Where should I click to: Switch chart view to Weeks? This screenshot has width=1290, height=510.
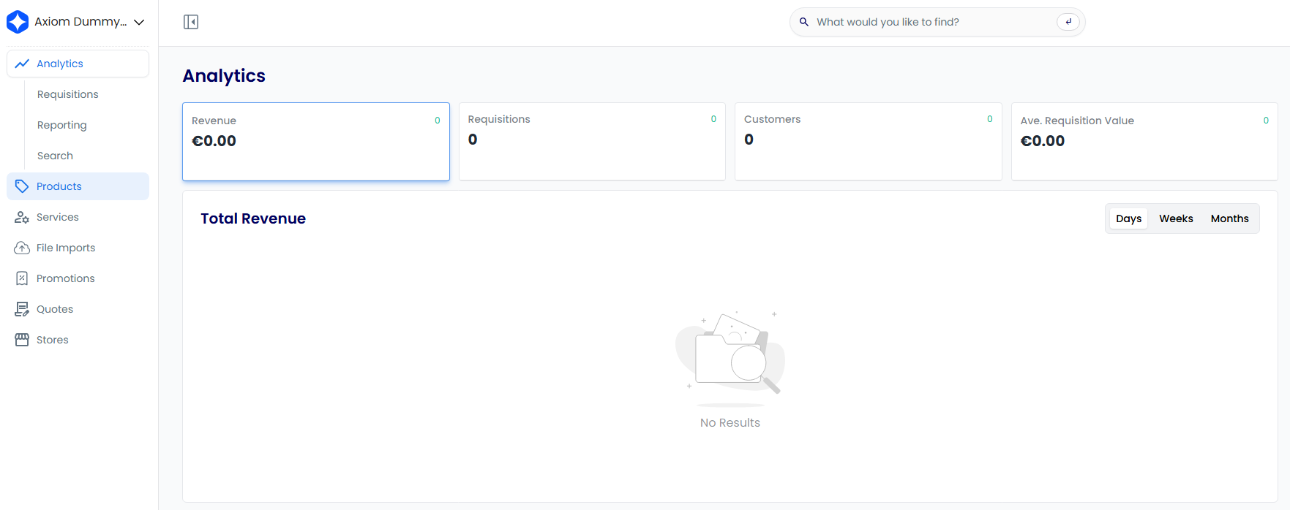tap(1176, 218)
